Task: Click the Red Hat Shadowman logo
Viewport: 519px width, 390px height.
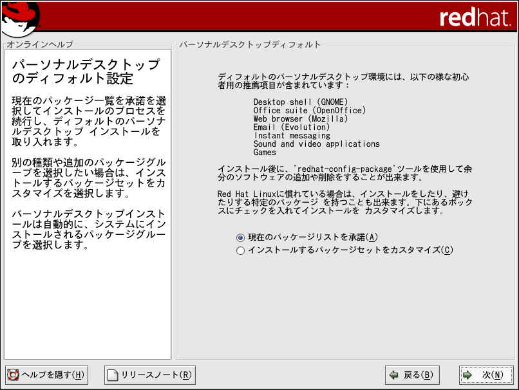Action: coord(19,18)
